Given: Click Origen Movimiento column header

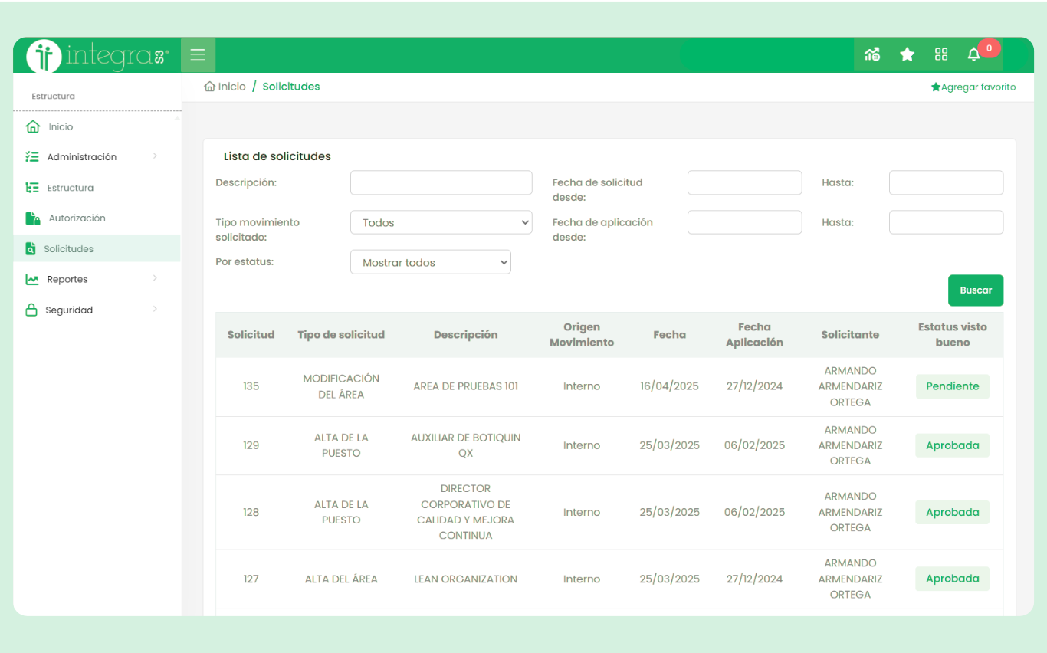Looking at the screenshot, I should pos(582,335).
